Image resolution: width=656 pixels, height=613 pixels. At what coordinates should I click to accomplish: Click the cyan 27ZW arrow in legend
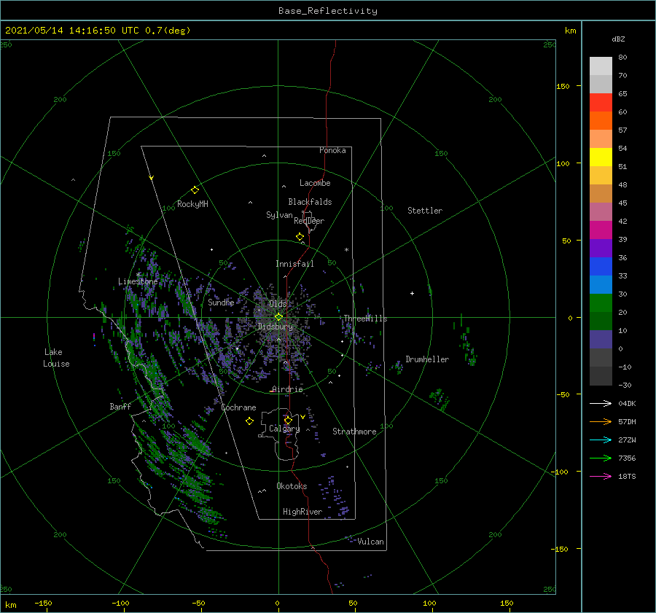[x=601, y=440]
